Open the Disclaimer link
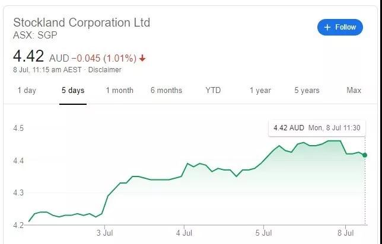The width and height of the screenshot is (382, 244). pos(106,70)
